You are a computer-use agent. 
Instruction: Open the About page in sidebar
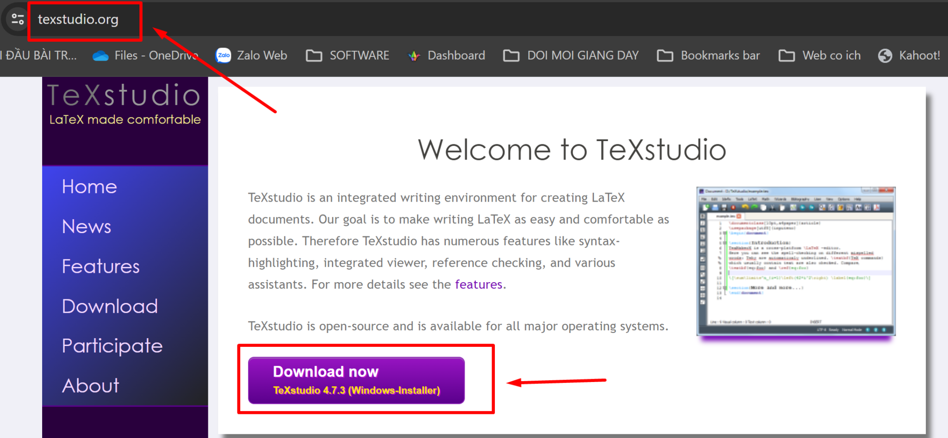coord(91,386)
